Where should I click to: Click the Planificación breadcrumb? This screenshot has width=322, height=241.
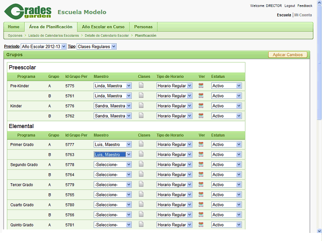[145, 36]
